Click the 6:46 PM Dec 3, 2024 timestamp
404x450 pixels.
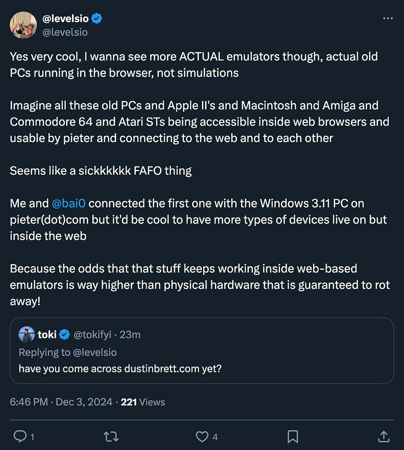click(x=61, y=402)
